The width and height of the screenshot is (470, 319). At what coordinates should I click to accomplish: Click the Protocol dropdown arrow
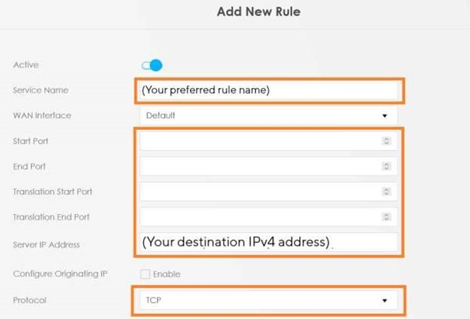click(x=385, y=301)
